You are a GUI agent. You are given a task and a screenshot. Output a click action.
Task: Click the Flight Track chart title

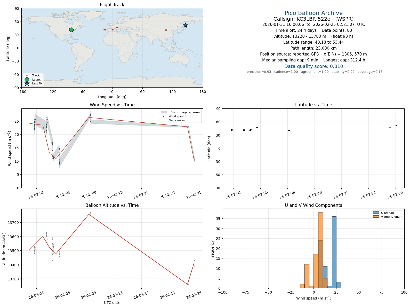[112, 5]
